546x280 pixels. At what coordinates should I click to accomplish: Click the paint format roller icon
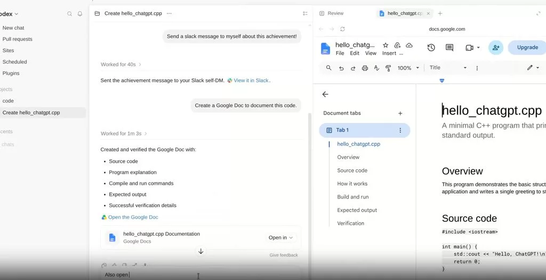click(x=388, y=68)
